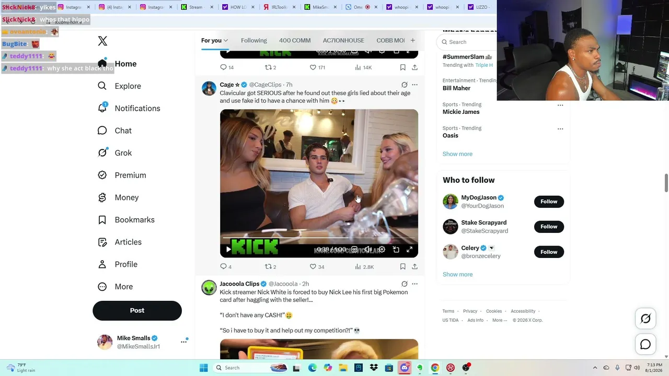Open the Explore page

coord(119,86)
